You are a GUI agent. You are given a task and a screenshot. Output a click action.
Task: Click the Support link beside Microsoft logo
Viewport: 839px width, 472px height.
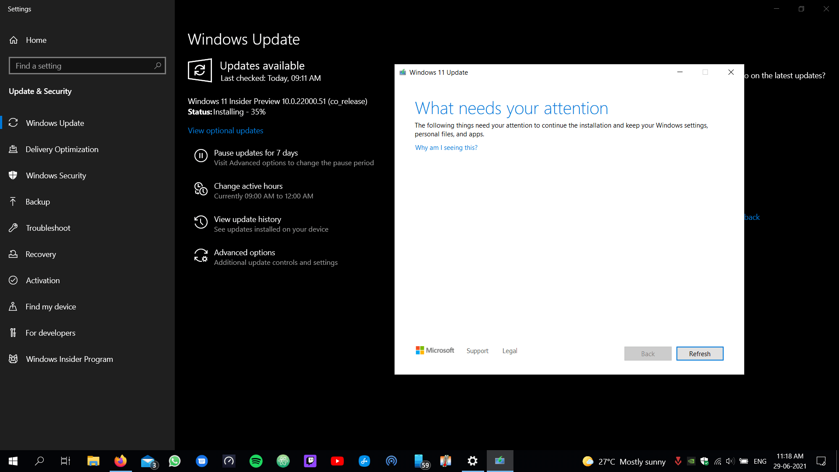[x=477, y=351]
